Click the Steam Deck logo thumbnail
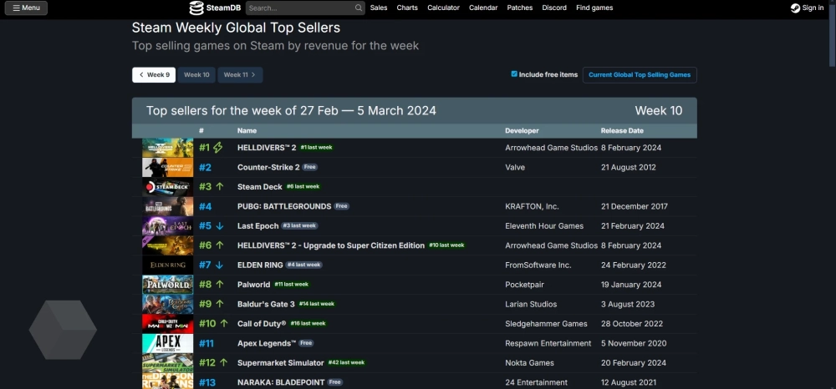836x389 pixels. (167, 187)
